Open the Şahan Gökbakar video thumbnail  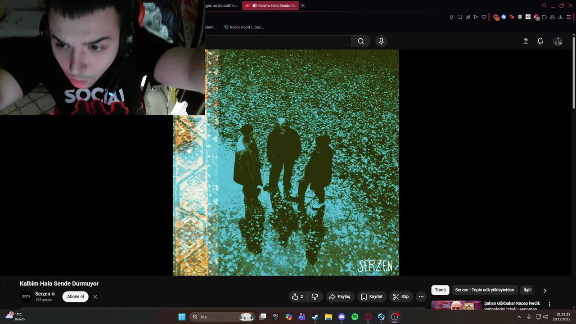pos(456,305)
